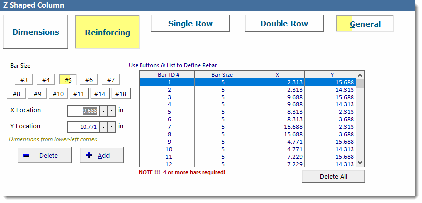Switch to the Dimensions tab

point(36,32)
